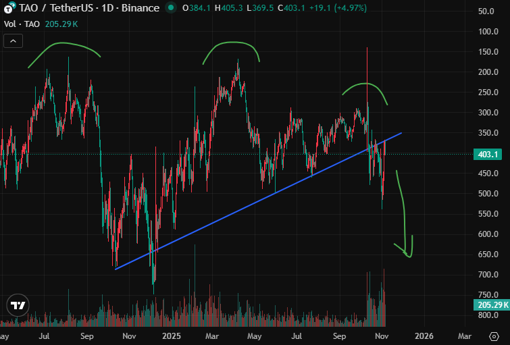510x345 pixels.
Task: Click the May label beside Jul on the time axis
Action: pos(255,336)
